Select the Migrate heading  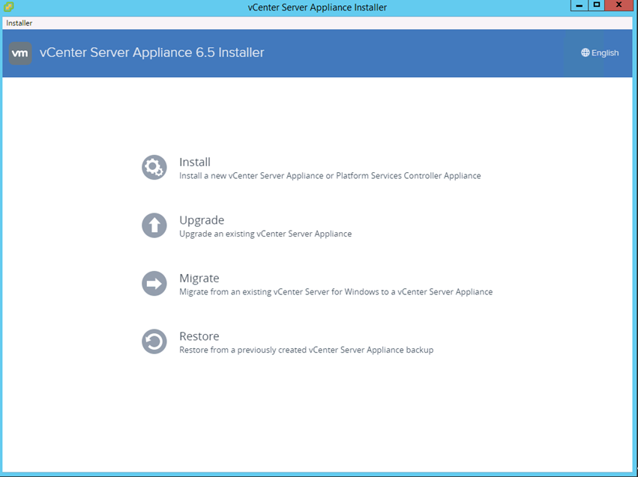199,279
